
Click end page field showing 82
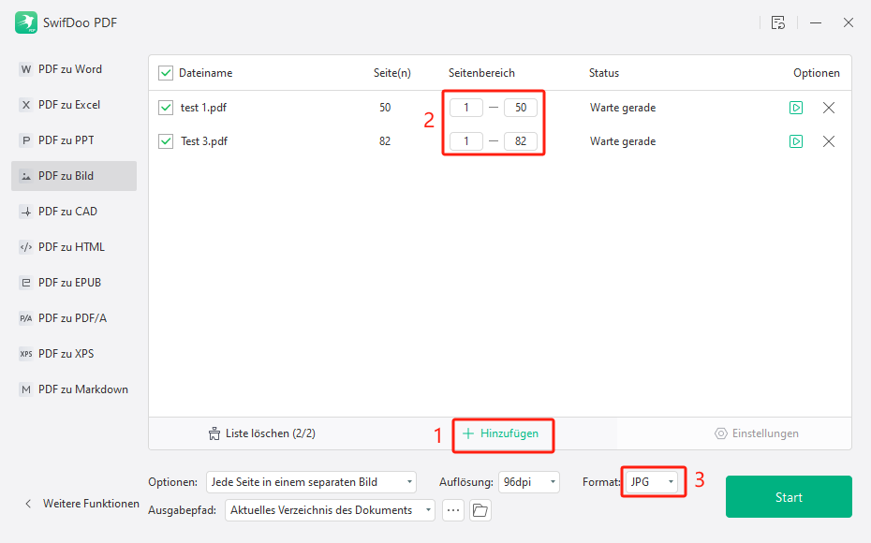click(521, 141)
